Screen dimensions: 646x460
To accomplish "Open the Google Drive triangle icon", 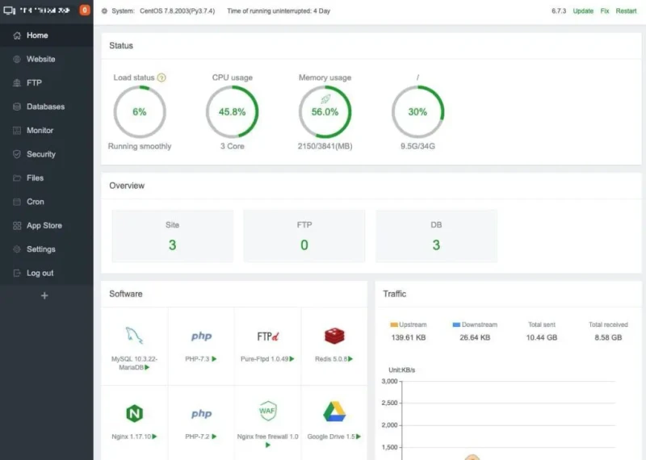I will (334, 412).
